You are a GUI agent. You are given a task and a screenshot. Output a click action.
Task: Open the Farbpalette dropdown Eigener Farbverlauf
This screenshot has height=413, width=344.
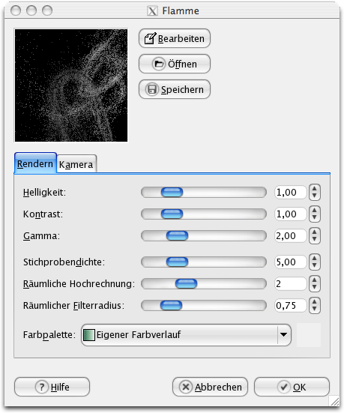[186, 335]
